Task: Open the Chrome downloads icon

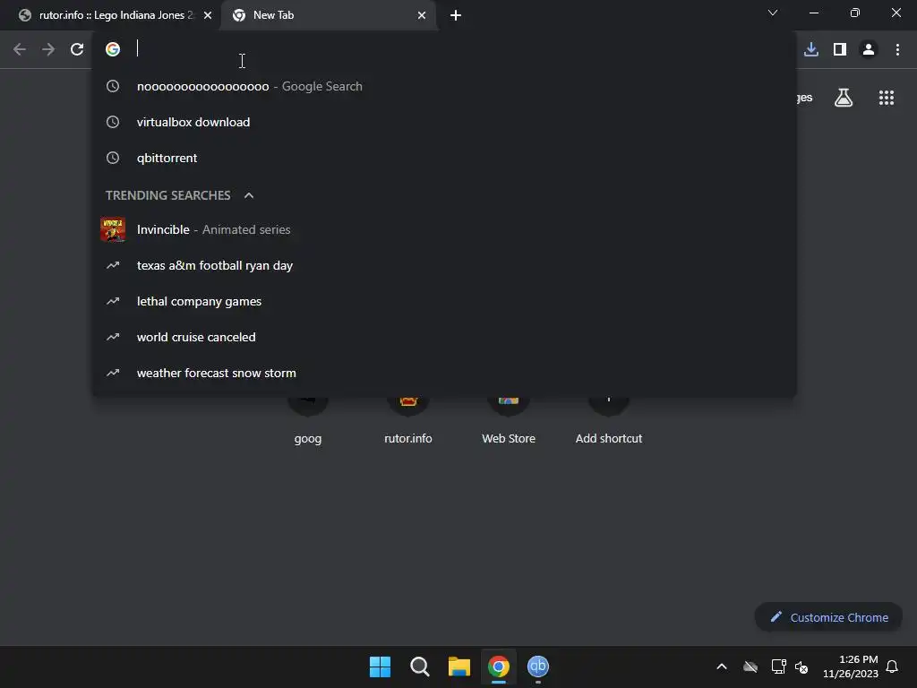Action: (811, 49)
